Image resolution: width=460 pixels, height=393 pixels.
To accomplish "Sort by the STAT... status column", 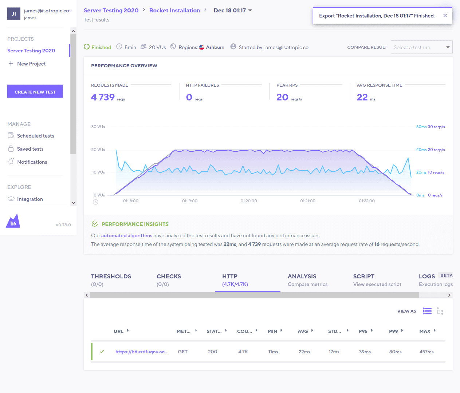I will click(217, 331).
